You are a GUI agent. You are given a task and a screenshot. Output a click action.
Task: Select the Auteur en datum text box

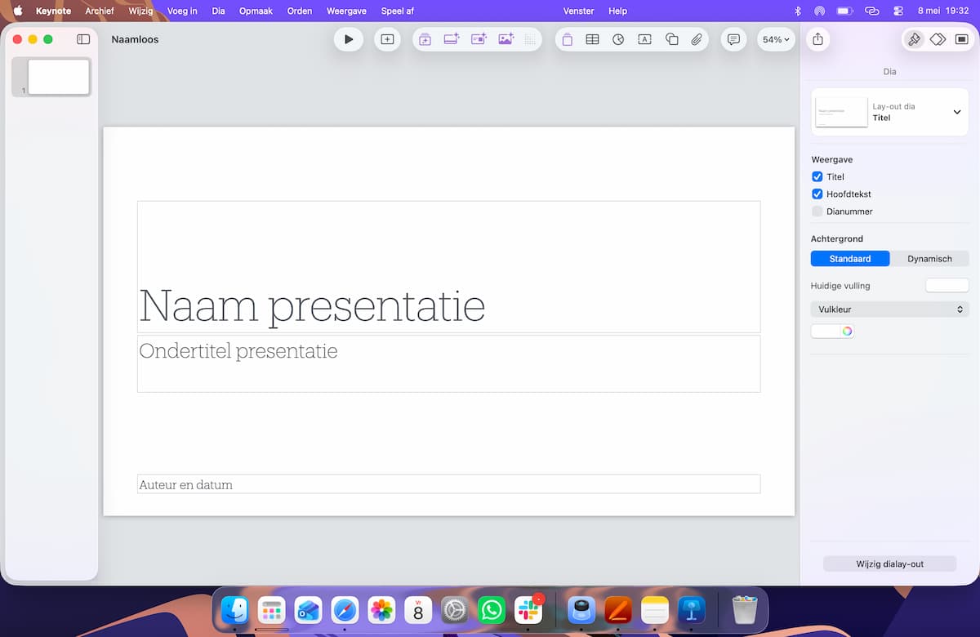(448, 484)
